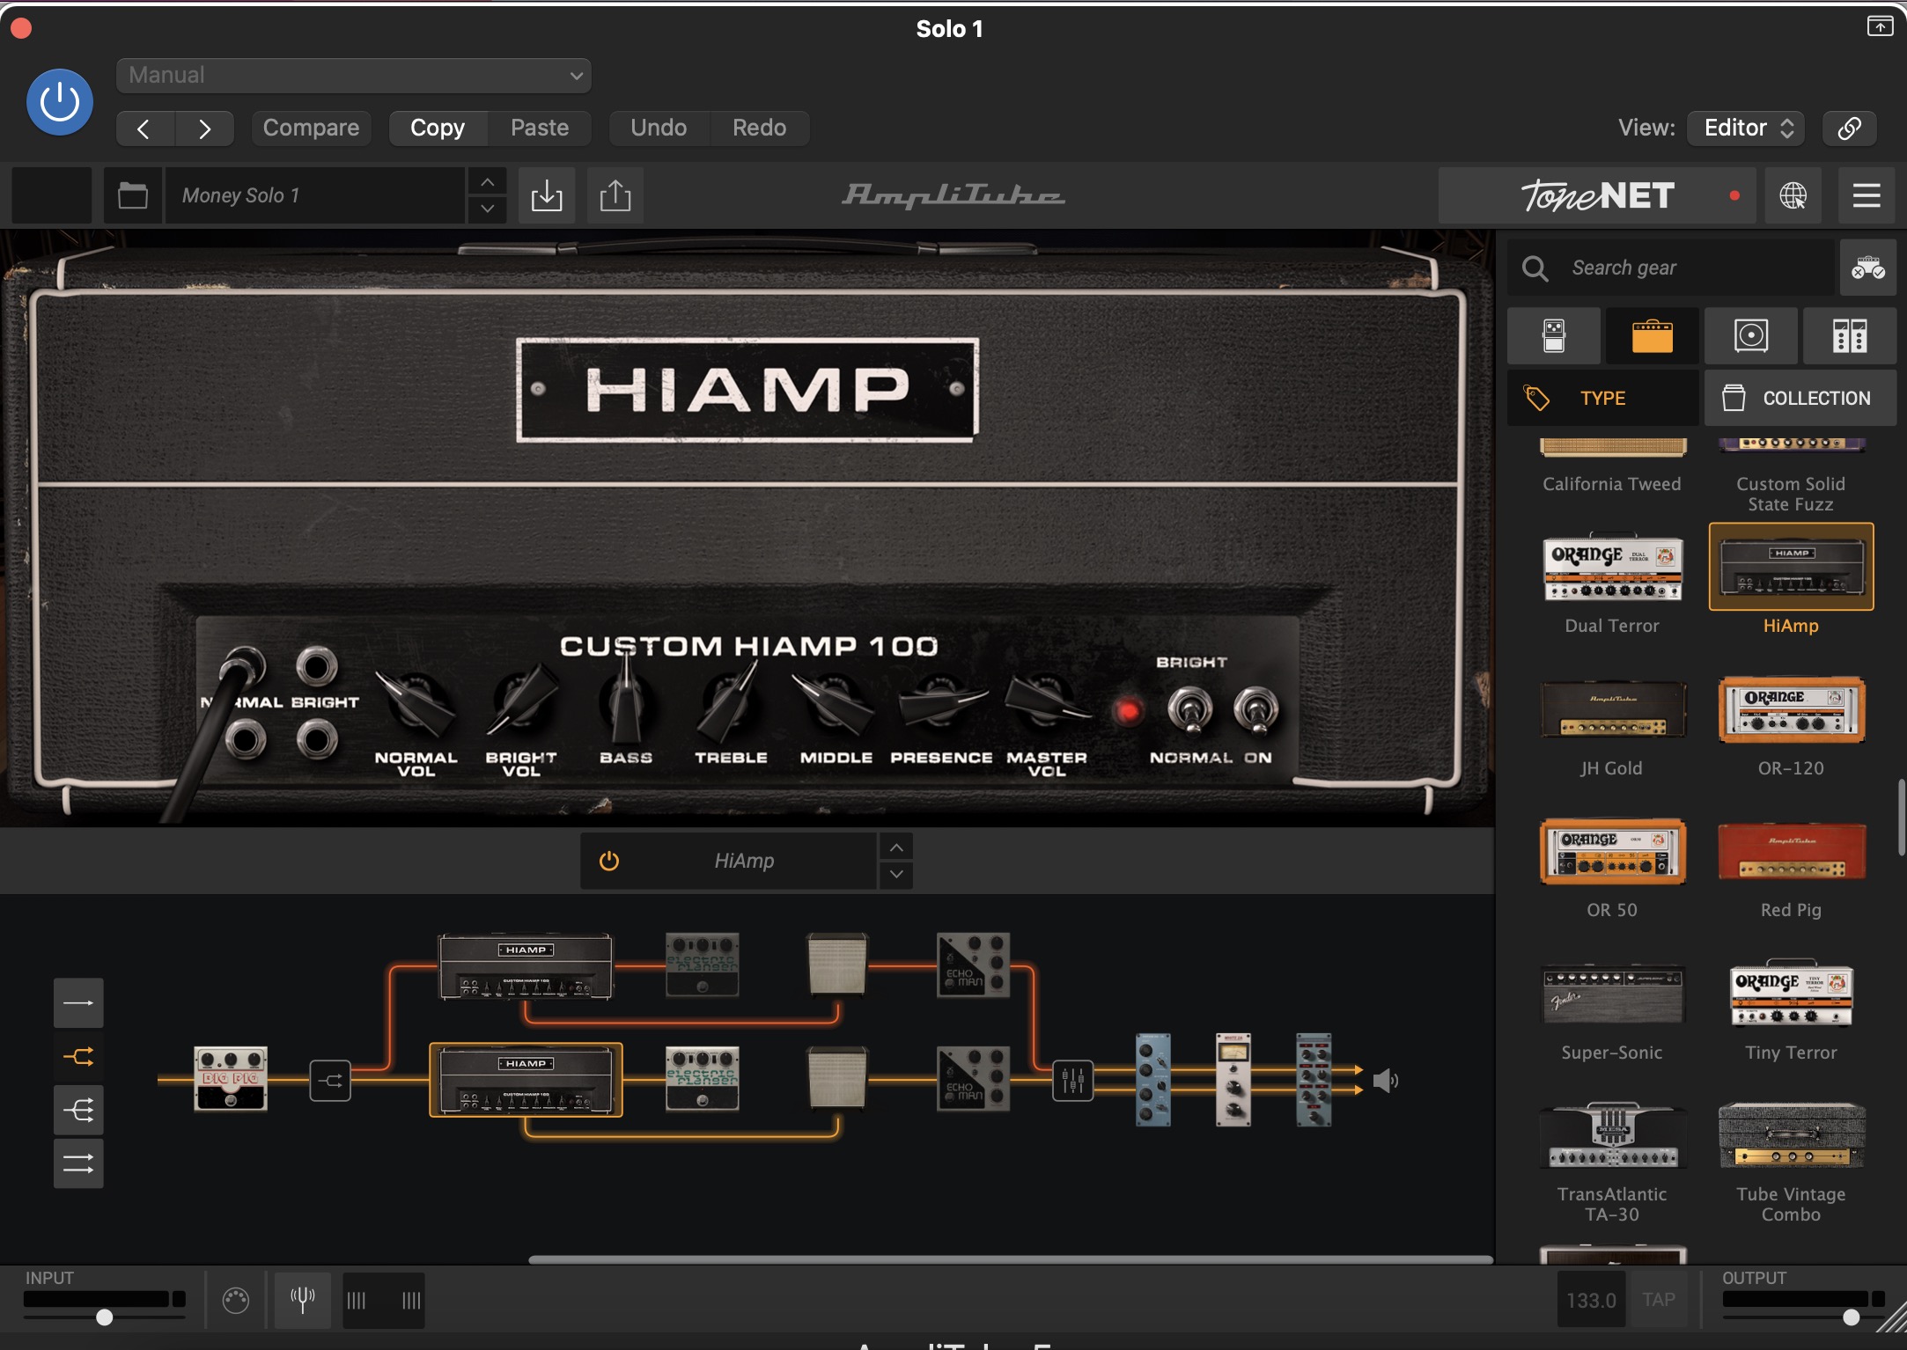Screen dimensions: 1907x1350
Task: Open the tuner fork icon
Action: click(303, 1300)
